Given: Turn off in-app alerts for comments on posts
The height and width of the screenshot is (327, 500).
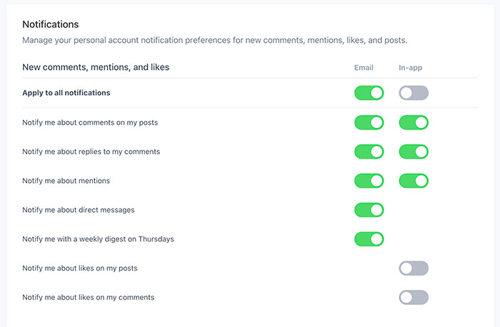Looking at the screenshot, I should coord(414,123).
